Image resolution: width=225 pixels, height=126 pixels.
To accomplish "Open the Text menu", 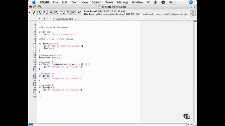I will tap(74, 2).
